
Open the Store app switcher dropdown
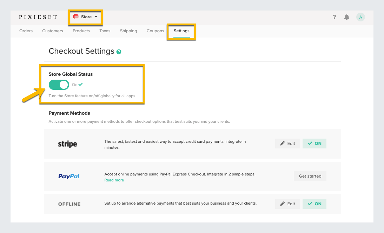pos(85,17)
